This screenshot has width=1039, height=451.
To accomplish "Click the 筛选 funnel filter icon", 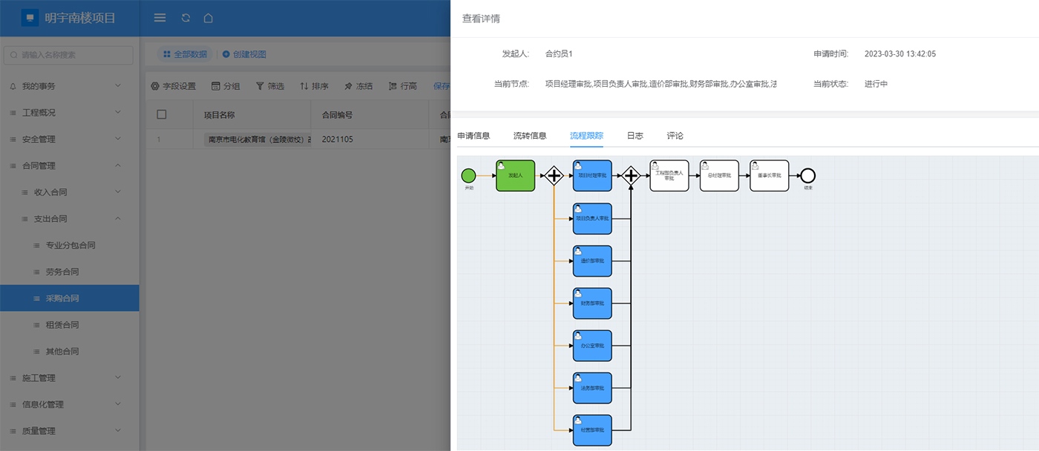I will coord(260,86).
